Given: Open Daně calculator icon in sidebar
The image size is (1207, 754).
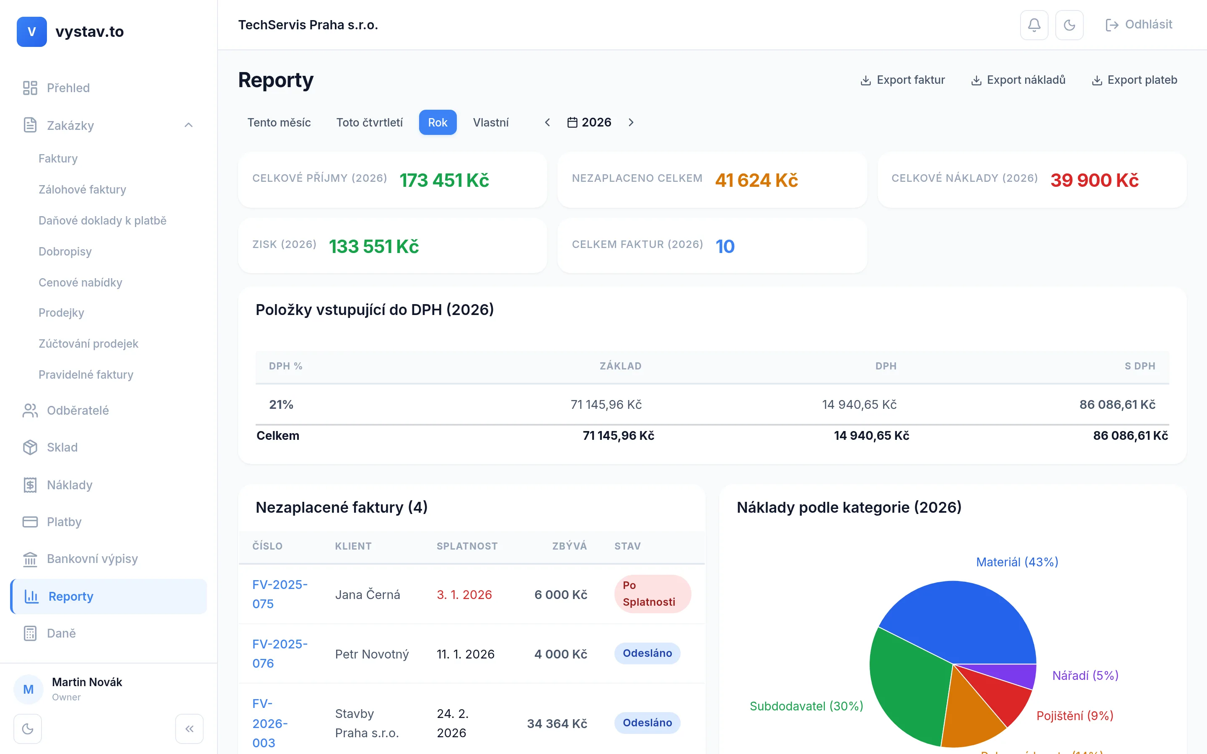Looking at the screenshot, I should point(30,633).
